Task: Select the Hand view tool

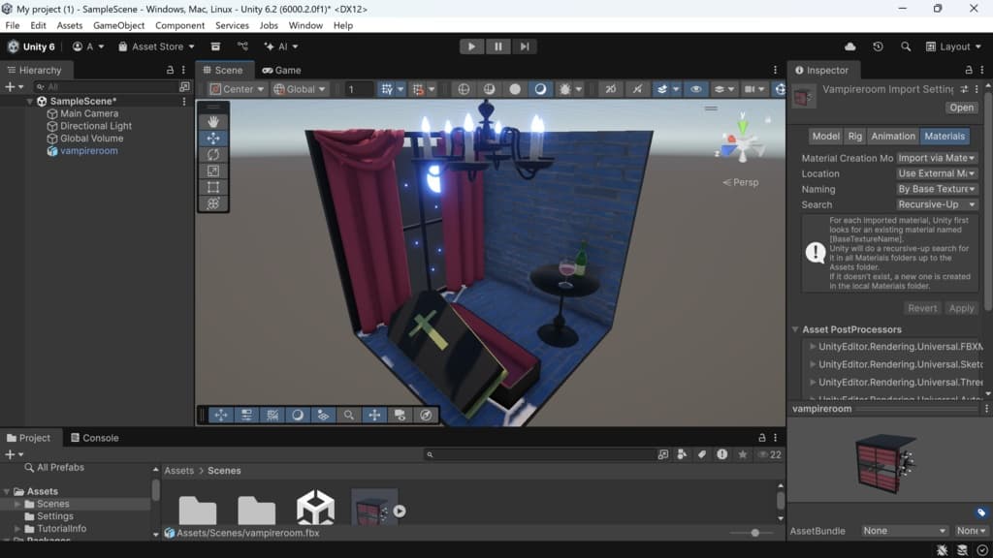Action: click(x=213, y=121)
